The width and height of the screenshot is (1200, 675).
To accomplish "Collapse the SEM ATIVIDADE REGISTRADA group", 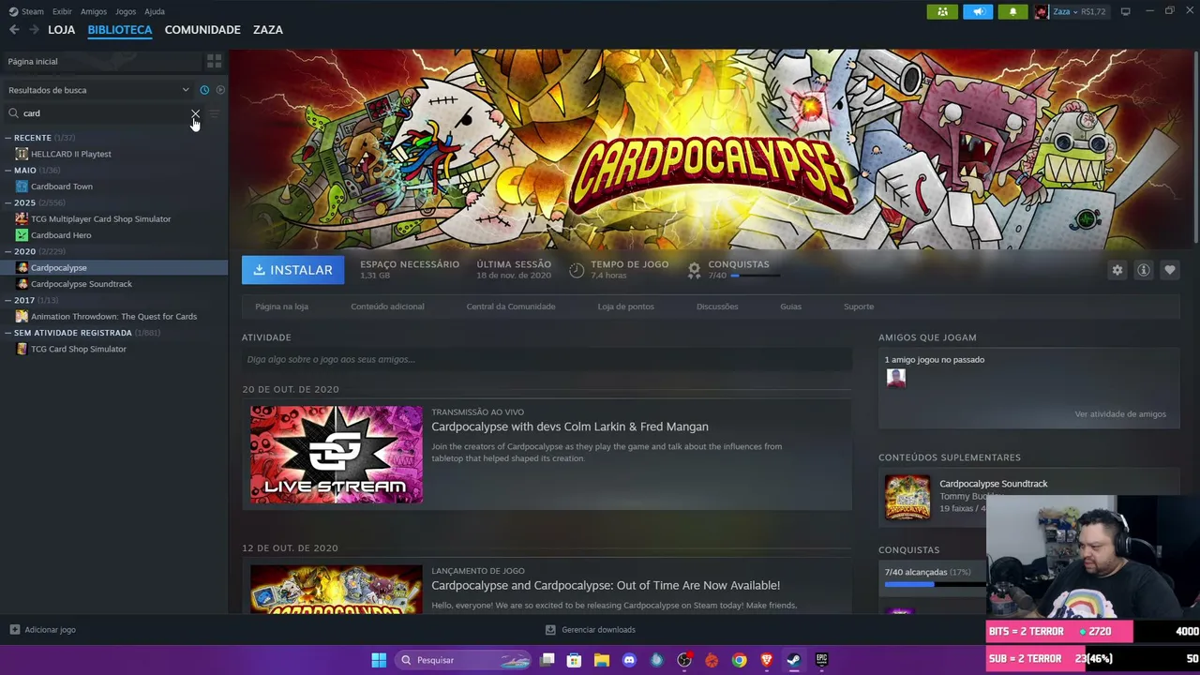I will [7, 333].
